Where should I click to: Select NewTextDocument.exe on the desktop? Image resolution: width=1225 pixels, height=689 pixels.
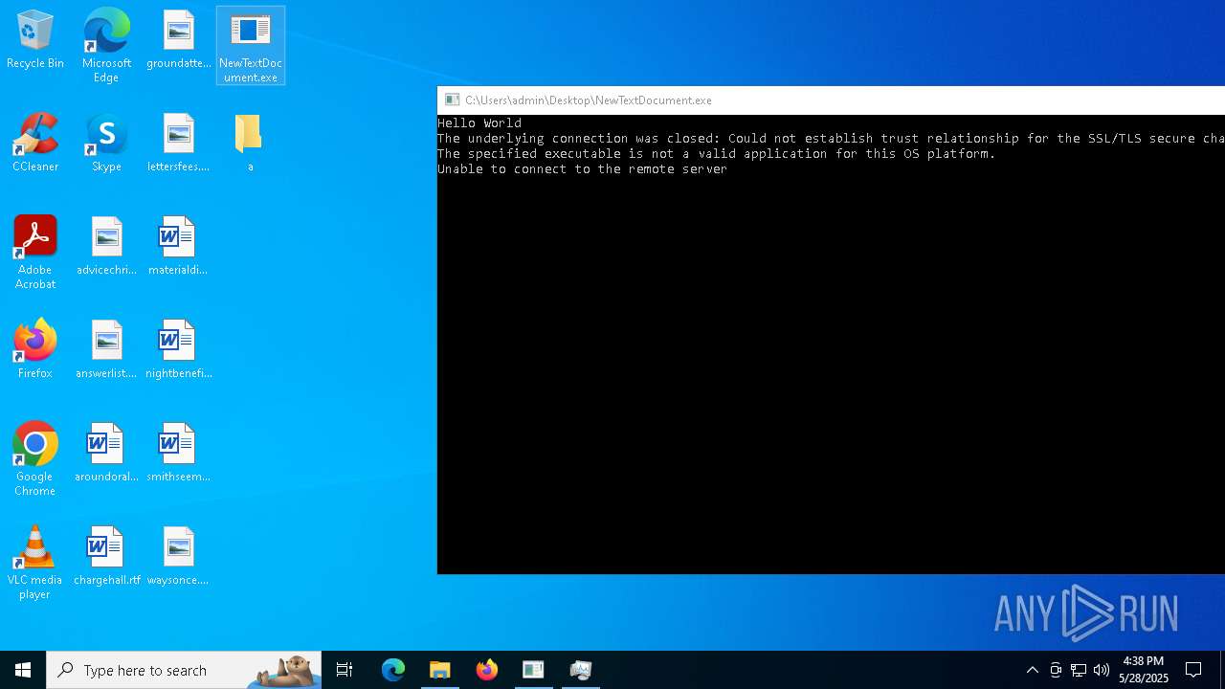pyautogui.click(x=251, y=46)
